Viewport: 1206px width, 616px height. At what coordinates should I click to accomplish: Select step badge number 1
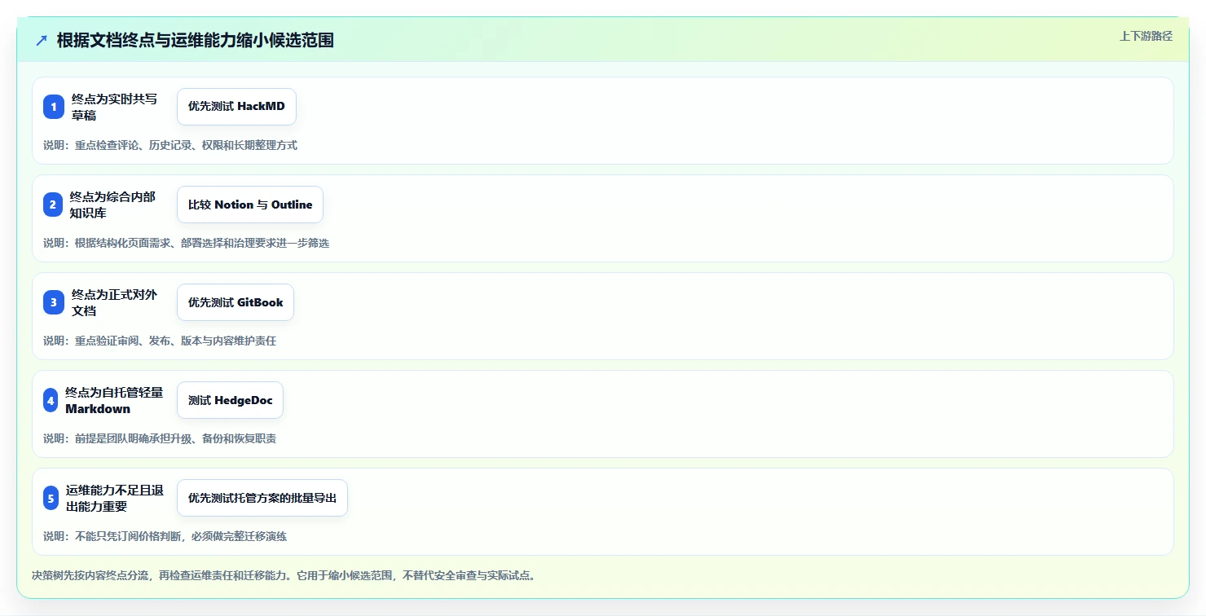[54, 107]
